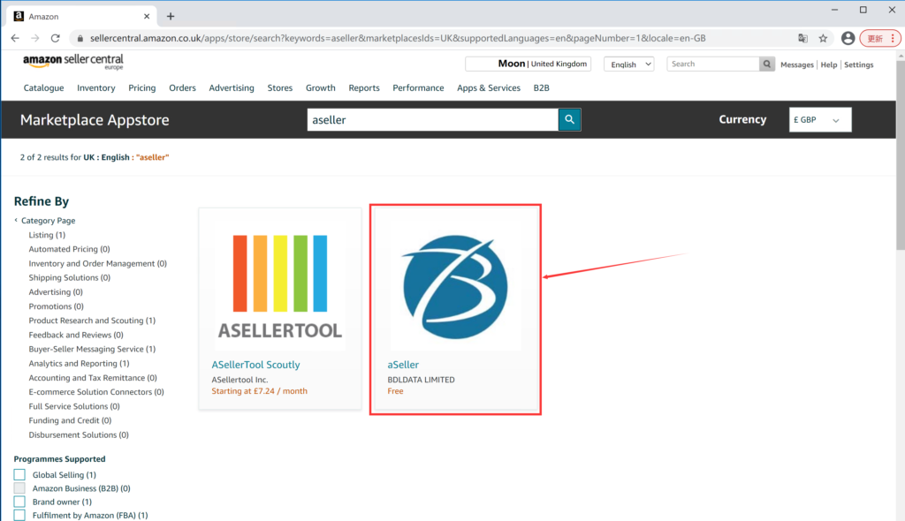Click the top header Search input field
Screen dimensions: 905x521
713,64
